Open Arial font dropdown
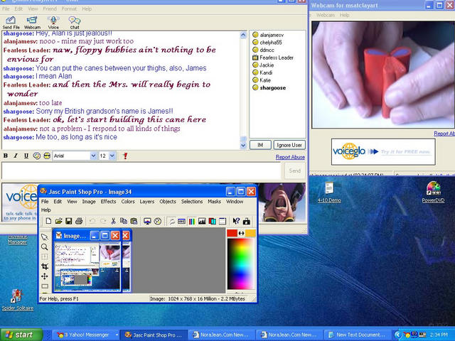This screenshot has height=341, width=455. pos(93,156)
